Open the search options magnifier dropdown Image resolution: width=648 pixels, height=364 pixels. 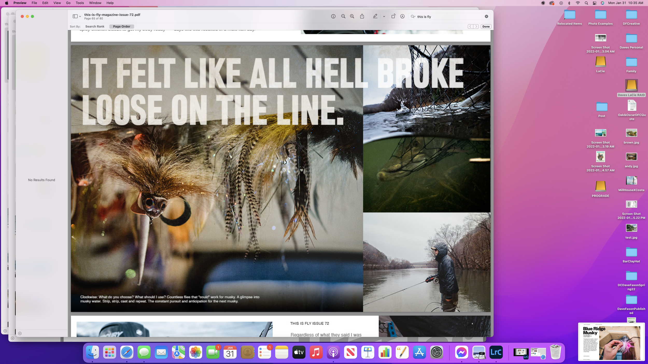[413, 16]
